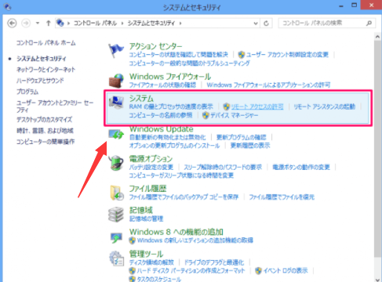
Task: Click the scrollbar up arrow
Action: [377, 37]
